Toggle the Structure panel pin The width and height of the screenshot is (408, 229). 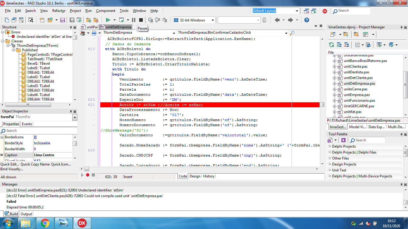coord(71,27)
